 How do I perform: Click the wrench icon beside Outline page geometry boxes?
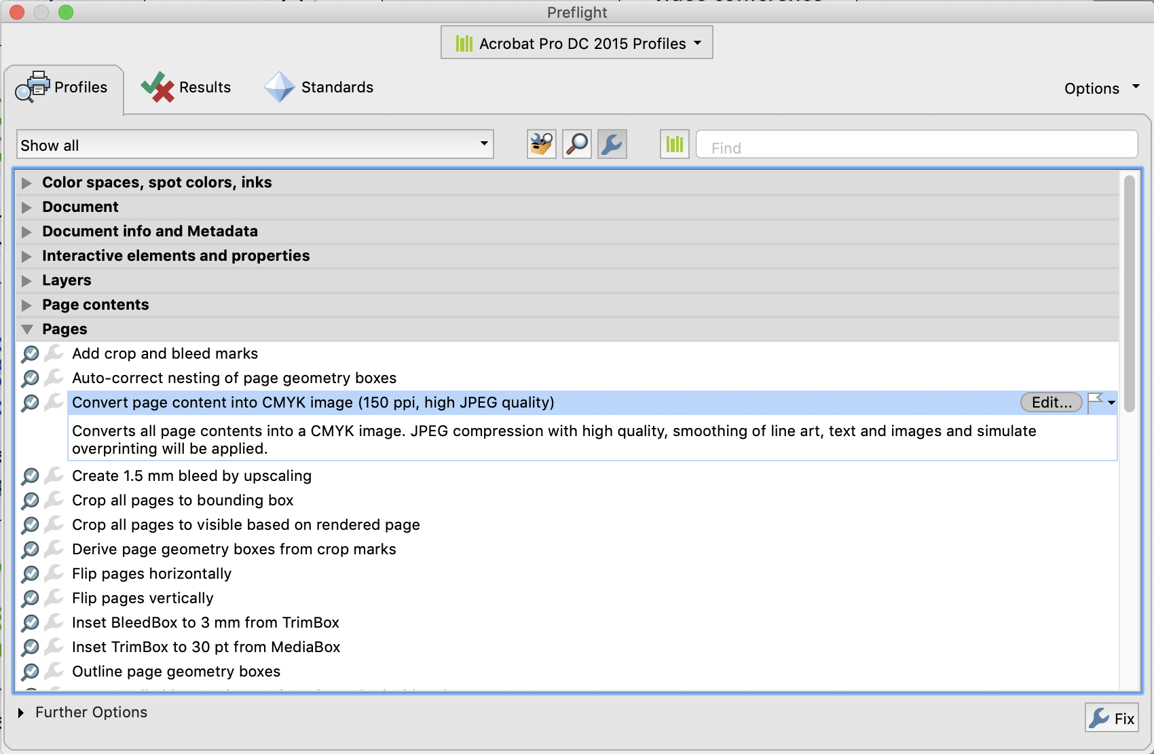pos(54,672)
